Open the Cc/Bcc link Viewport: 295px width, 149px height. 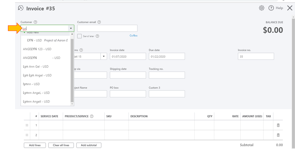pos(133,36)
